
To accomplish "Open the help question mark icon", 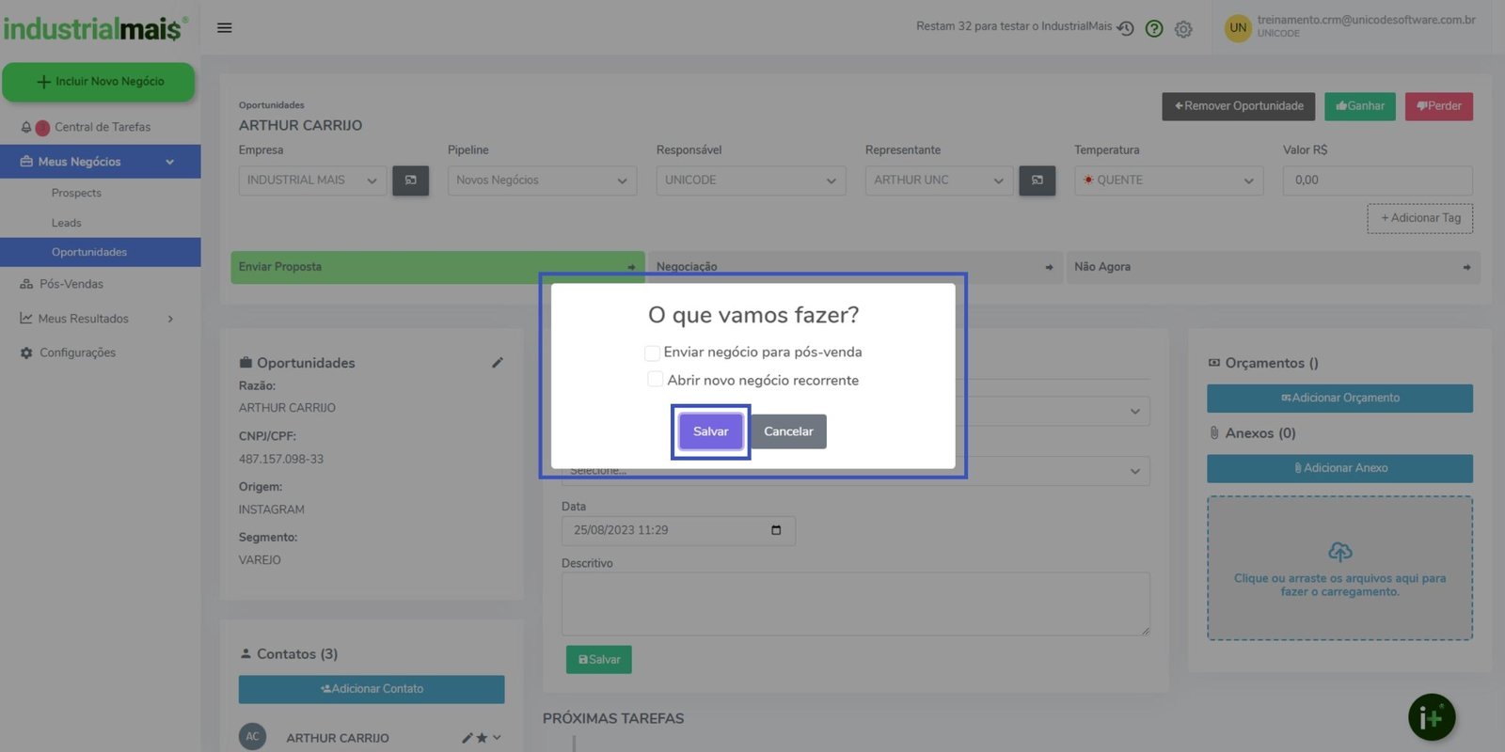I will point(1154,29).
